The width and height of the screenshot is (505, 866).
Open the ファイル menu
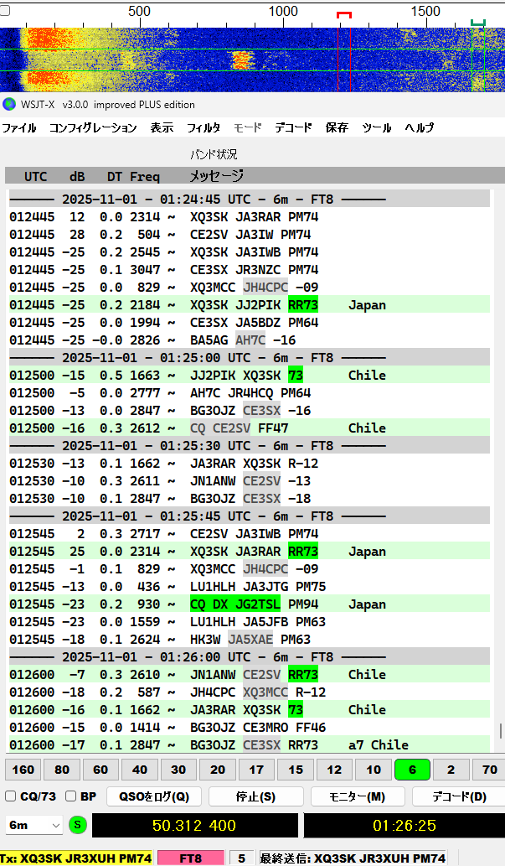pyautogui.click(x=19, y=128)
